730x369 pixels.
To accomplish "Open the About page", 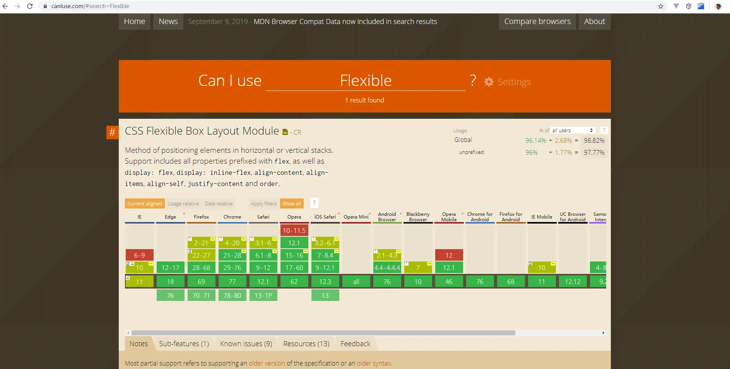I will coord(595,21).
